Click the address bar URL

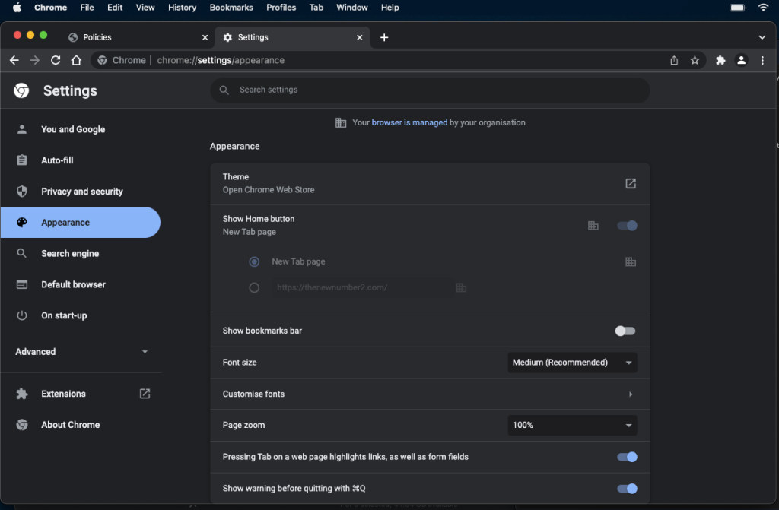[221, 60]
